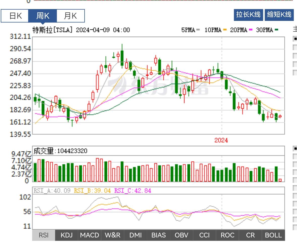
Task: Click the 161.12 price axis label
Action: pos(20,122)
